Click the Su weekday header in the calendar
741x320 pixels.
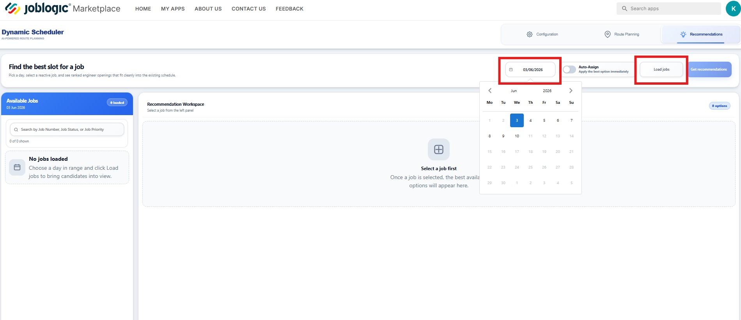tap(571, 103)
